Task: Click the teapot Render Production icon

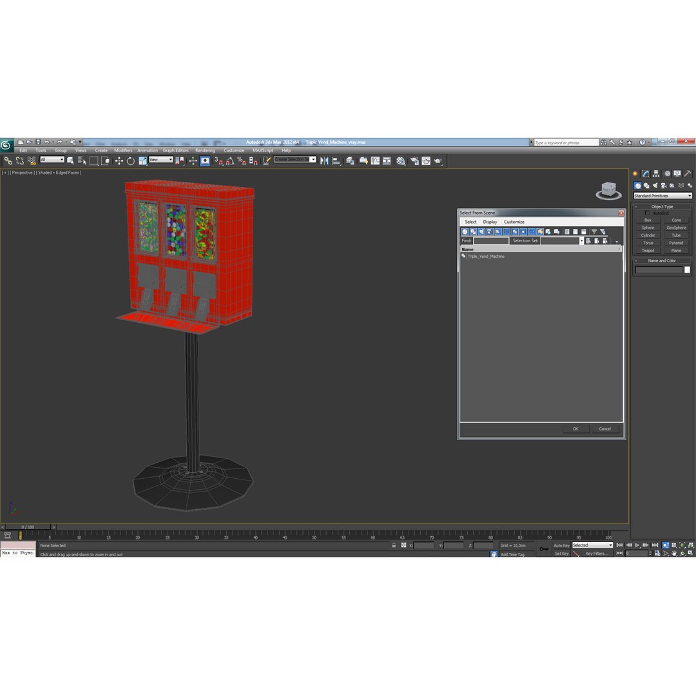Action: pos(438,160)
